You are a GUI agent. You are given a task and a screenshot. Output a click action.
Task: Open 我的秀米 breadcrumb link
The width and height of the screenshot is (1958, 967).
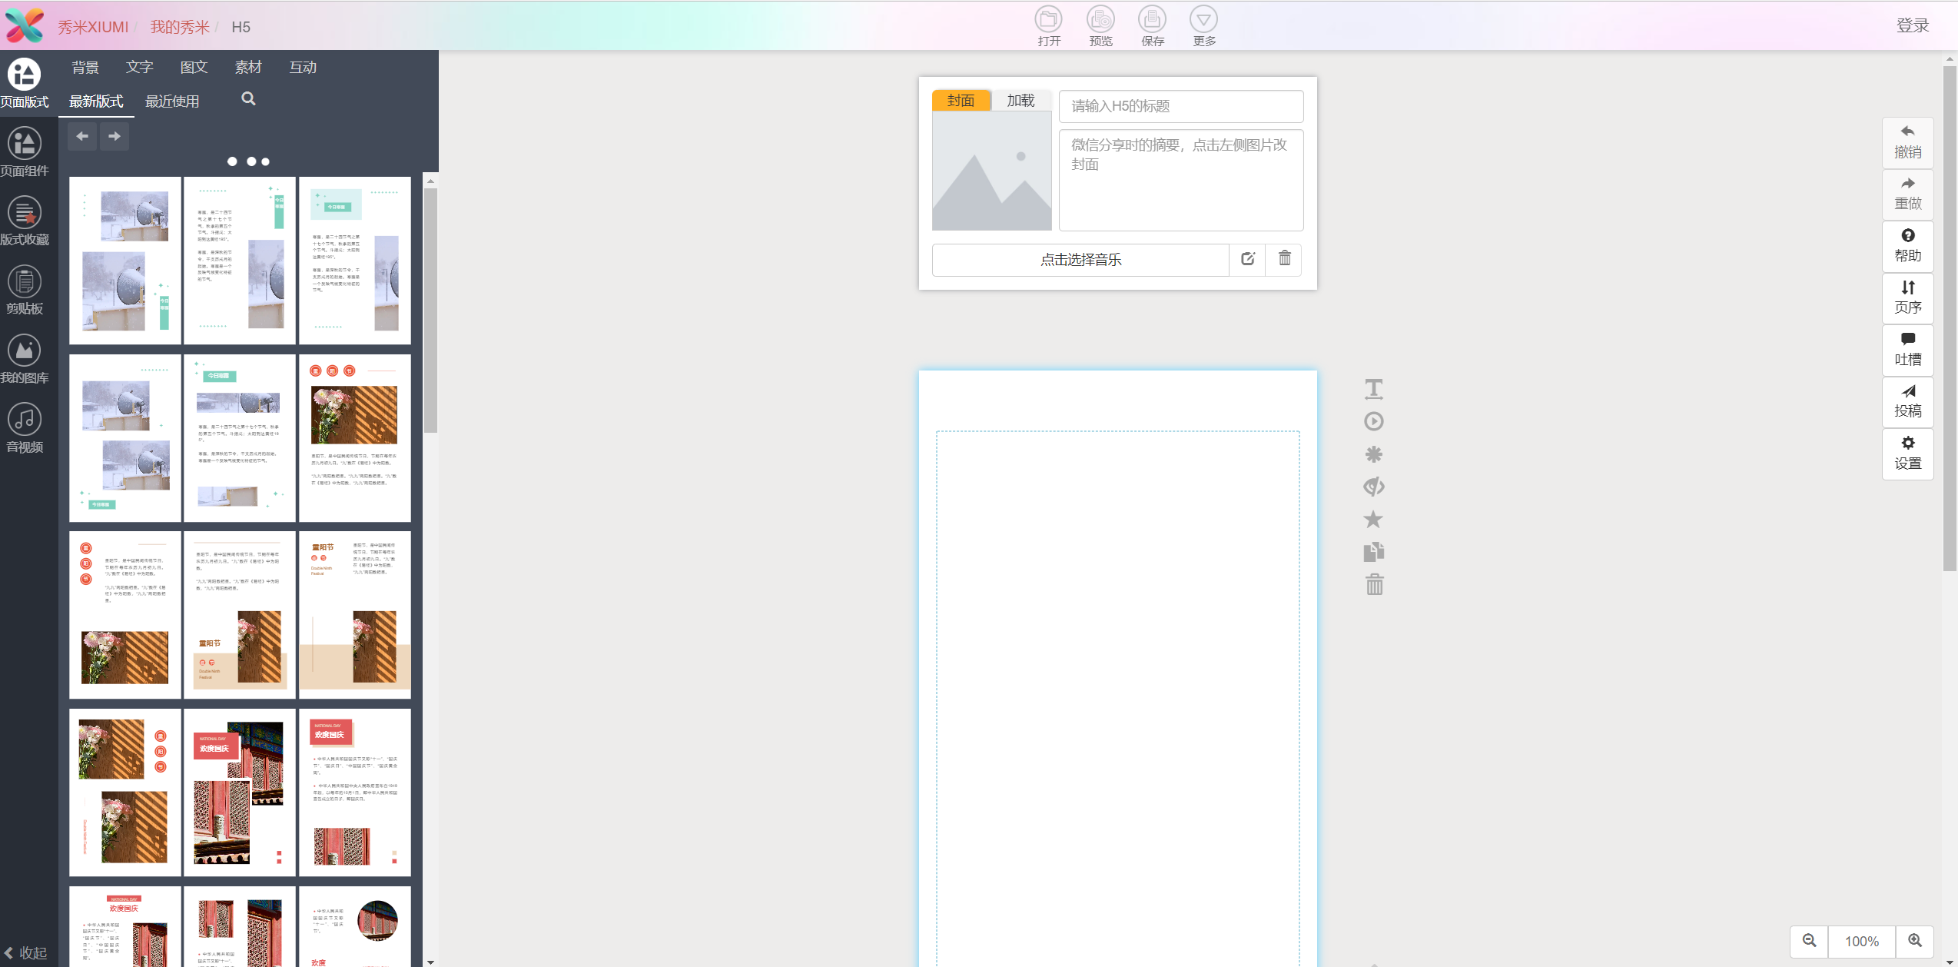pyautogui.click(x=179, y=27)
